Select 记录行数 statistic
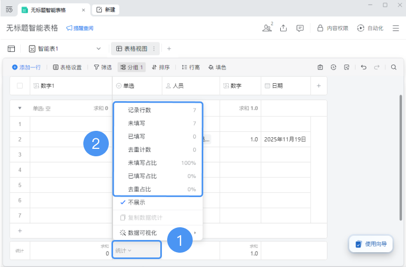Screen dimensions: 406x267 click(158, 110)
